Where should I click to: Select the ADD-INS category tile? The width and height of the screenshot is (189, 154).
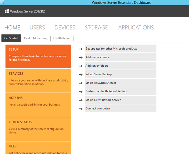[x=38, y=105]
